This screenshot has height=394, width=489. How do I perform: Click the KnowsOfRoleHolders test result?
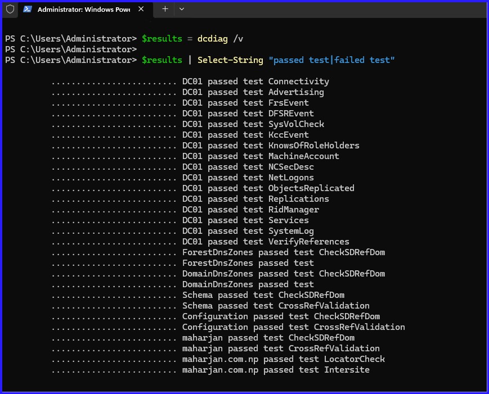click(x=271, y=146)
